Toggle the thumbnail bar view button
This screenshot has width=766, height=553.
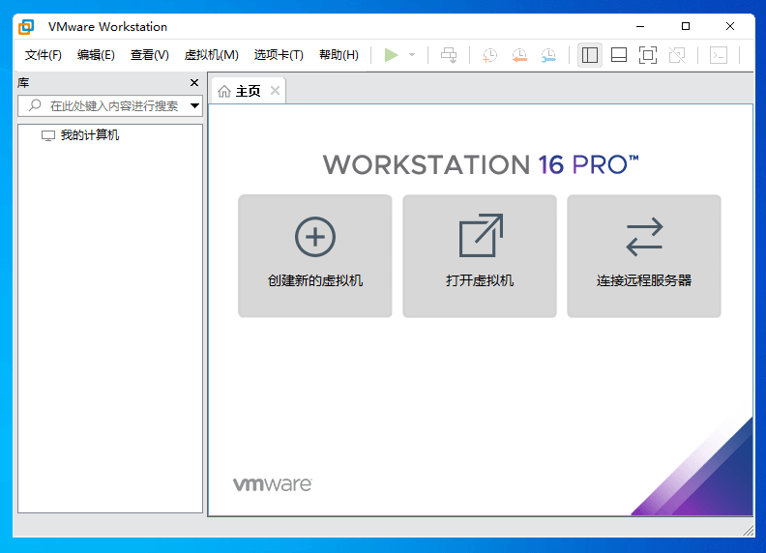pos(619,55)
